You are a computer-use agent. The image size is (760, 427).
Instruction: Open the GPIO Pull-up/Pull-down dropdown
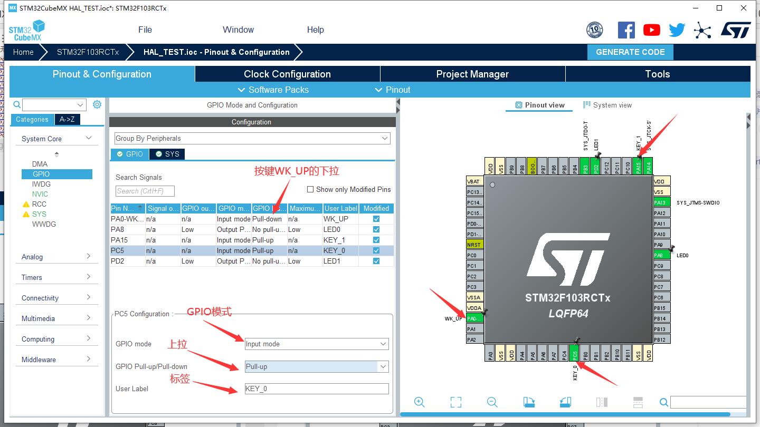(x=383, y=366)
